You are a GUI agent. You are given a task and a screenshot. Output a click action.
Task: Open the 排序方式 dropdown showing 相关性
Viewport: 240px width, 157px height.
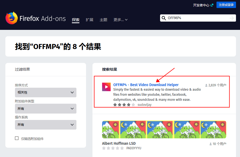point(46,92)
